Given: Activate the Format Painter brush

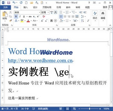Looking at the screenshot, I should point(10,21).
